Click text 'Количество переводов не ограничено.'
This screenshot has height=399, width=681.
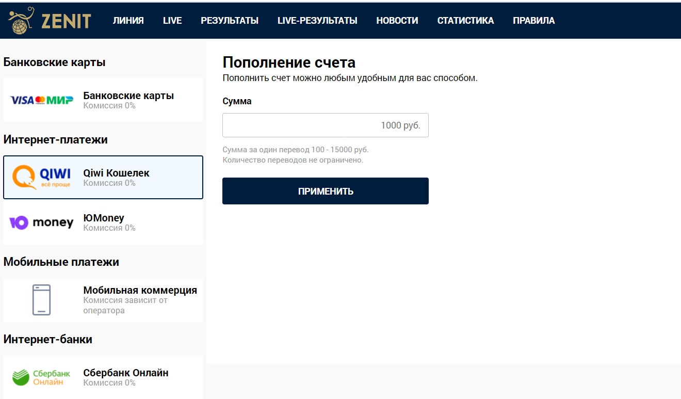pos(293,160)
